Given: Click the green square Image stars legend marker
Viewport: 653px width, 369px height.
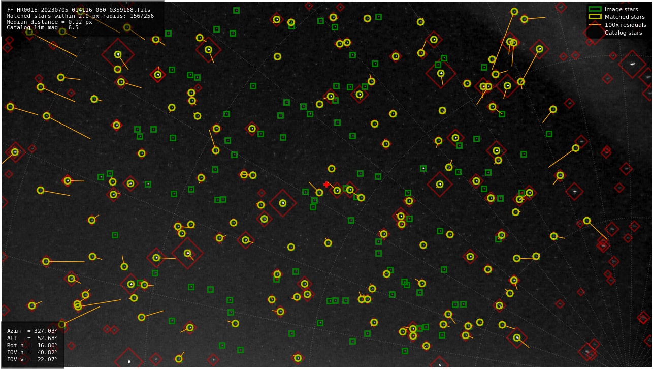Looking at the screenshot, I should (x=595, y=9).
